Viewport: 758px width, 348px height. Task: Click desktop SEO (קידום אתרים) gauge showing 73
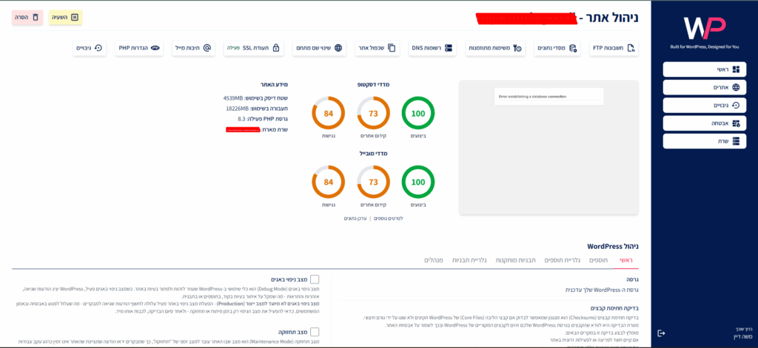[x=373, y=114]
